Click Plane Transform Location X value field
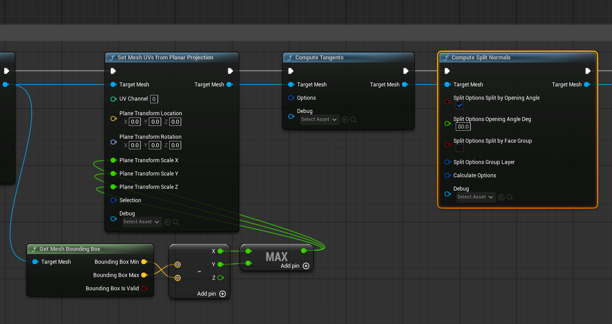The height and width of the screenshot is (324, 612). pos(135,122)
